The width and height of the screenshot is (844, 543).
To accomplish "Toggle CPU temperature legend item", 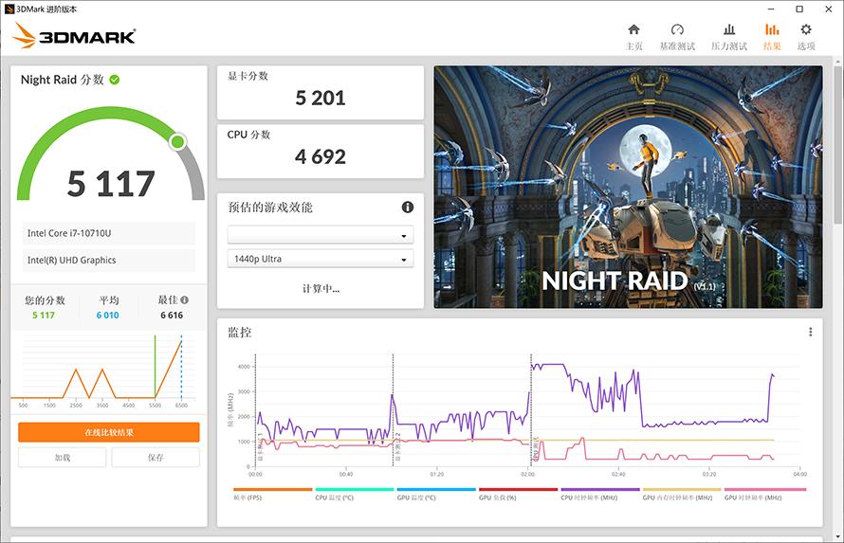I will click(x=354, y=494).
